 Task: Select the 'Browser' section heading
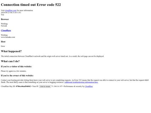(5, 19)
